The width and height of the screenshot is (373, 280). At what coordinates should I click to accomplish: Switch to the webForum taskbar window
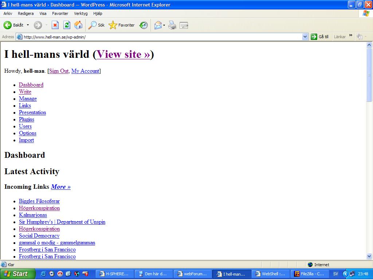pyautogui.click(x=193, y=274)
